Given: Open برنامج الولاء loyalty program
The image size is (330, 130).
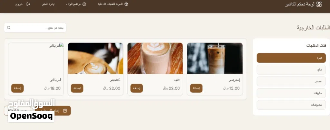Looking at the screenshot, I should click(x=73, y=4).
